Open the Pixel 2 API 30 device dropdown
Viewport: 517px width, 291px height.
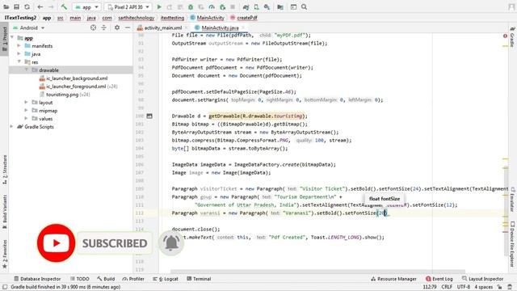click(x=128, y=7)
